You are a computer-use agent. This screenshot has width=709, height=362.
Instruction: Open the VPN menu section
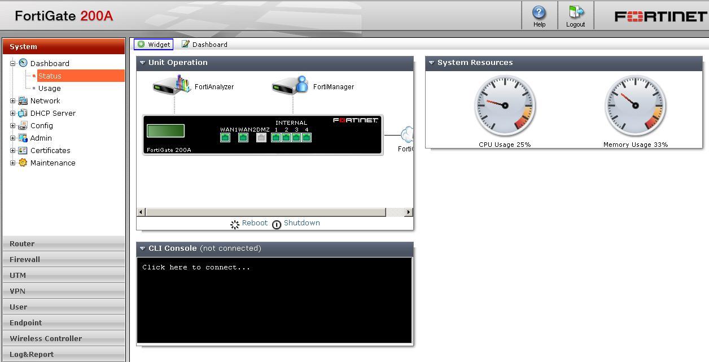pos(64,291)
